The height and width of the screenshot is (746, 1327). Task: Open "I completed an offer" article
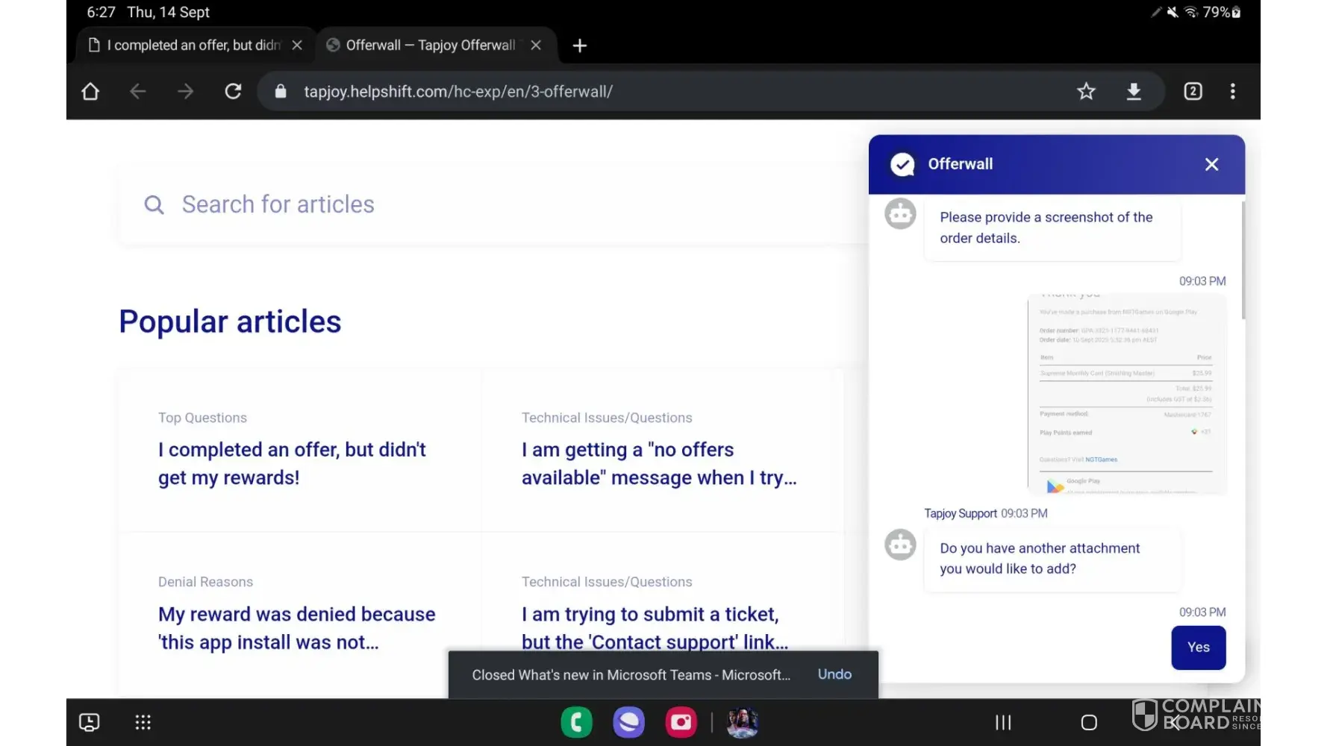[x=292, y=463]
